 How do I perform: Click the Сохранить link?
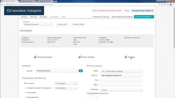tap(131, 57)
